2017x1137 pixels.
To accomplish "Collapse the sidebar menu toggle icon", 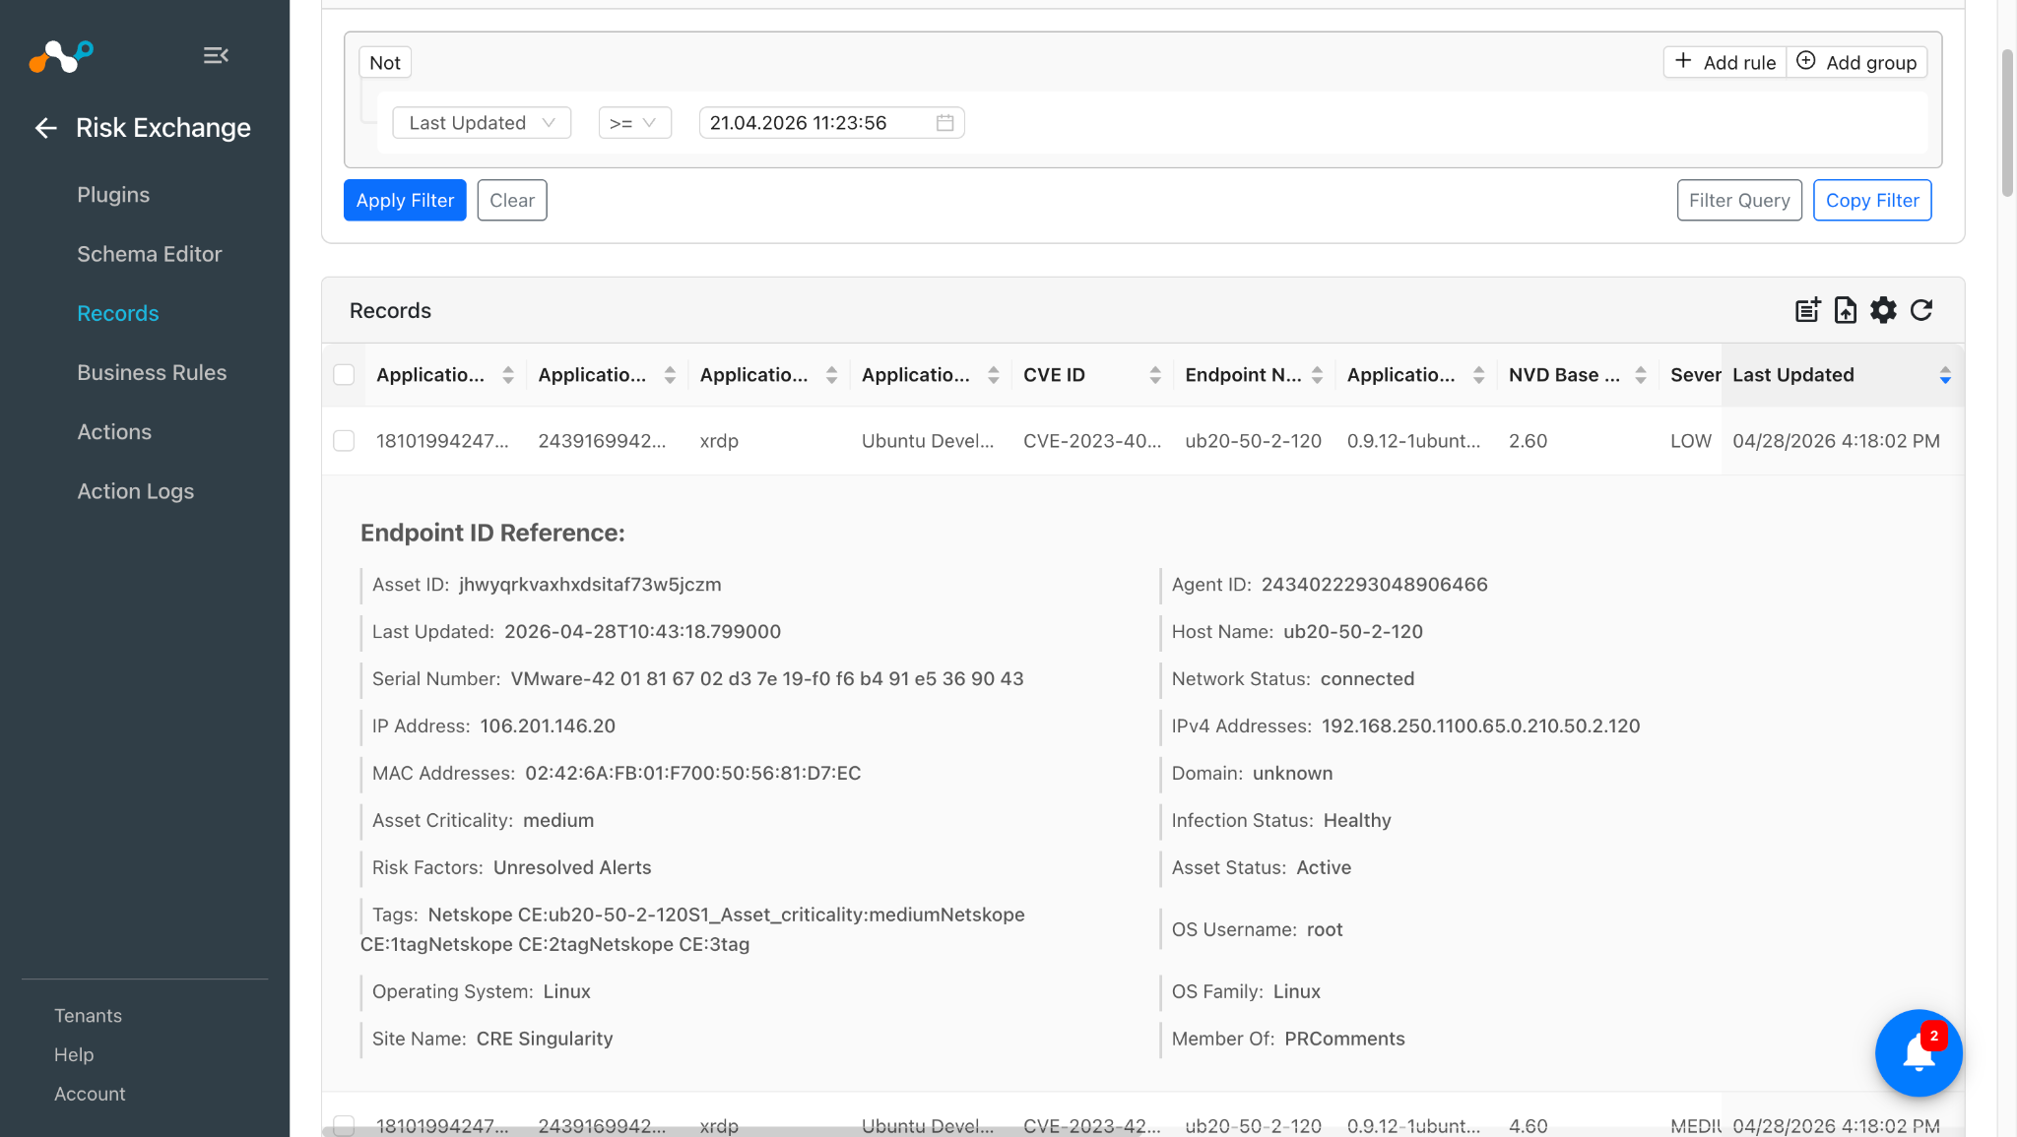I will click(x=216, y=55).
